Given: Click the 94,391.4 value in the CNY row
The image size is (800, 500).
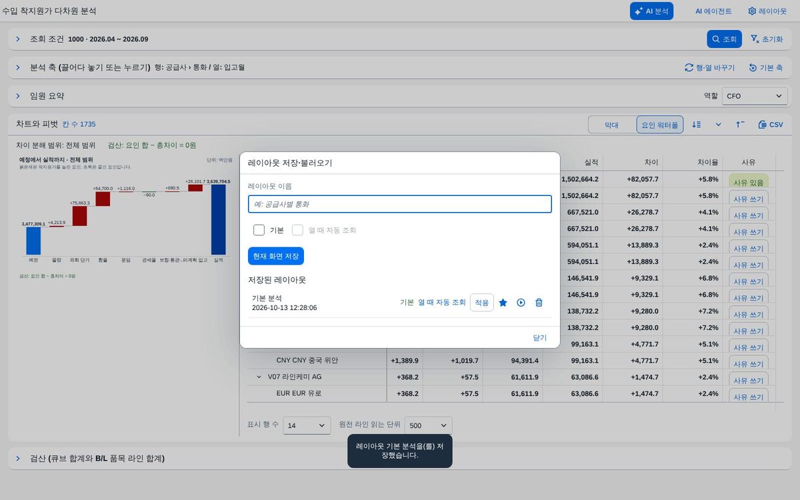Looking at the screenshot, I should [525, 361].
